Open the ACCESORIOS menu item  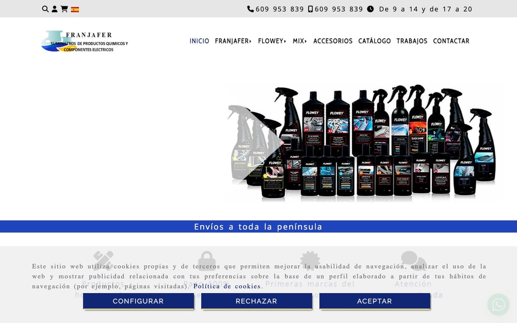(x=333, y=41)
